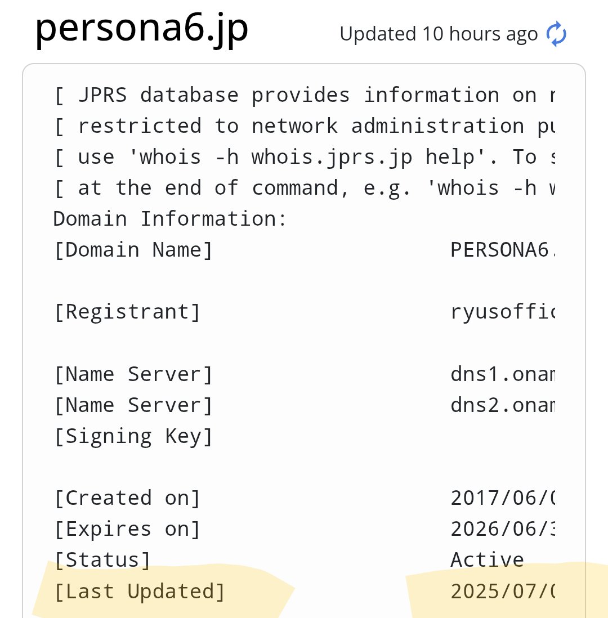Select the ryusoffic registrant value
Image resolution: width=608 pixels, height=618 pixels.
click(503, 312)
